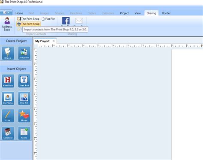
Task: Insert a Line object
Action: (x=8, y=116)
